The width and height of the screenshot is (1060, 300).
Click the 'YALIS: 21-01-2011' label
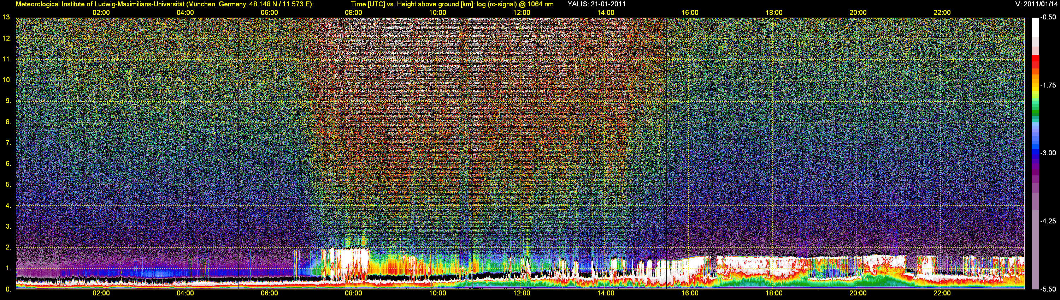pos(596,4)
